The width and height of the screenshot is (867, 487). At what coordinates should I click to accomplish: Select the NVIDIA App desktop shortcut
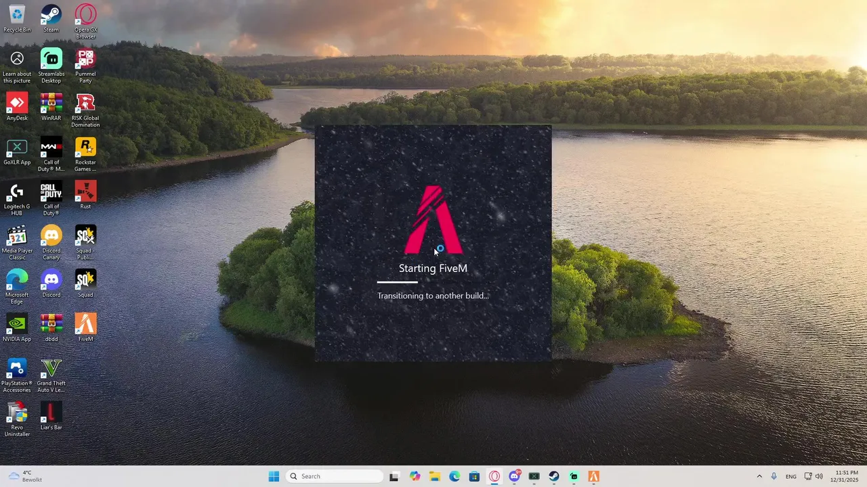(17, 327)
